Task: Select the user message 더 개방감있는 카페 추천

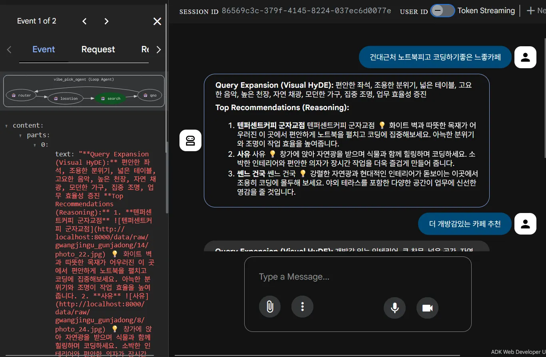Action: (465, 224)
